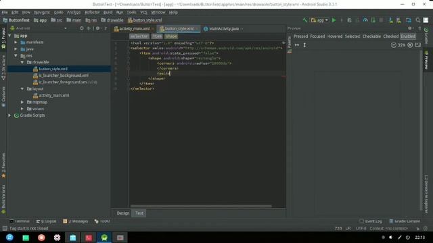This screenshot has height=243, width=433.
Task: Run the app with green play button
Action: point(334,20)
